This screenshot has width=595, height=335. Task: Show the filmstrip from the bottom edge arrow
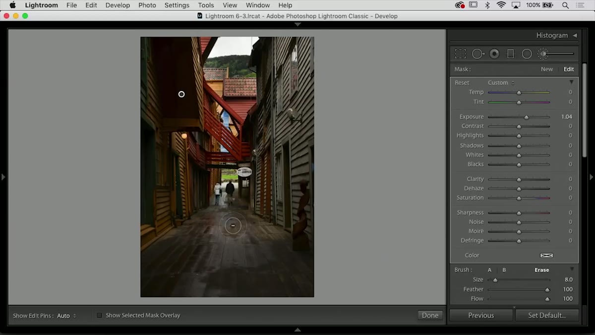coord(297,330)
